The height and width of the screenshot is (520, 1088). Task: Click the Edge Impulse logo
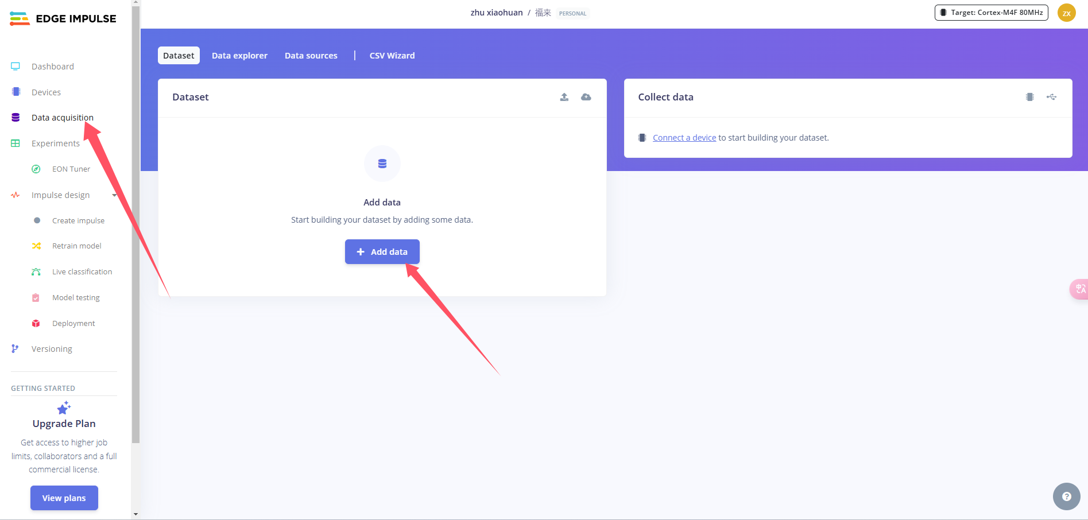coord(63,19)
